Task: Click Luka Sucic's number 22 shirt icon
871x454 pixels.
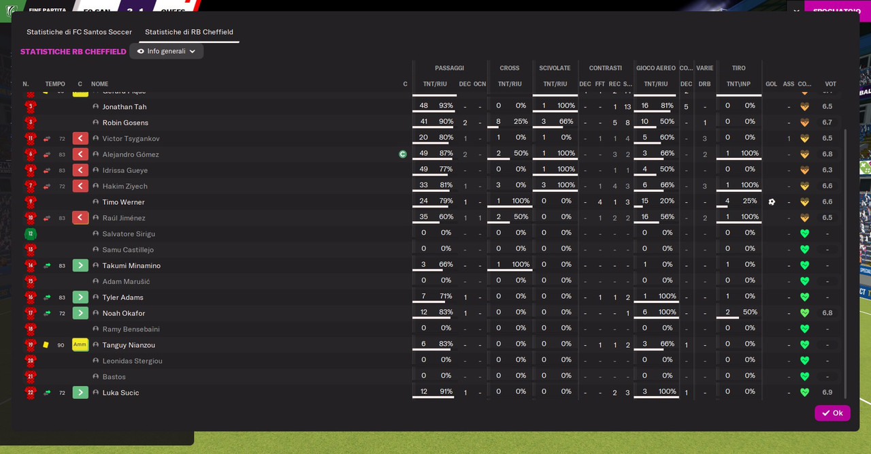Action: coord(30,393)
